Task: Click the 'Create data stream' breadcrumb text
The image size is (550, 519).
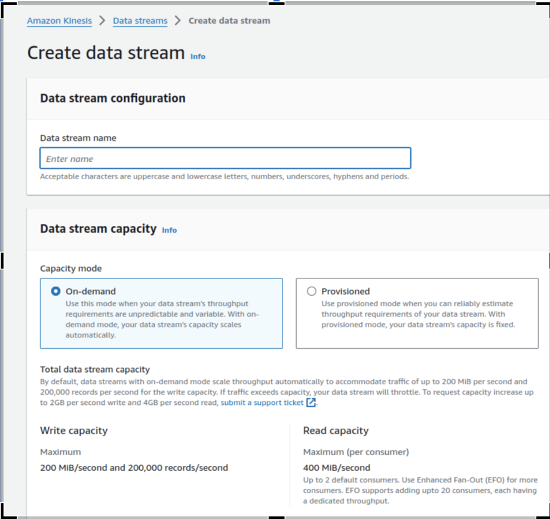Action: [x=229, y=21]
